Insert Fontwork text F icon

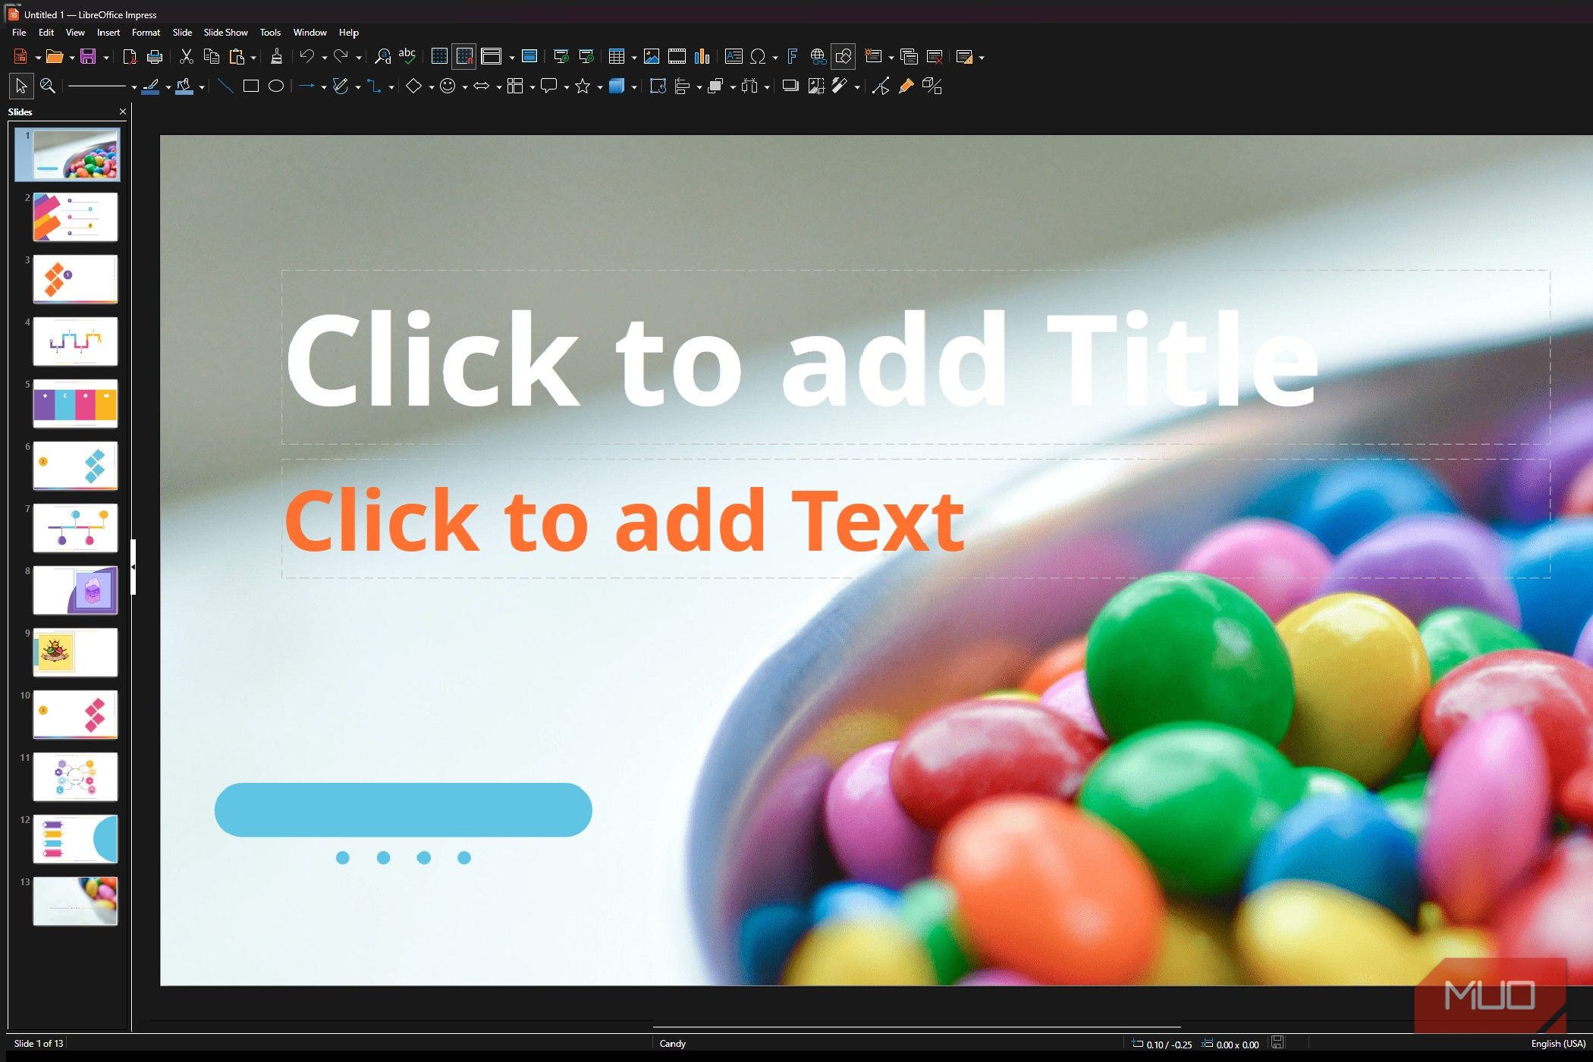pos(792,56)
